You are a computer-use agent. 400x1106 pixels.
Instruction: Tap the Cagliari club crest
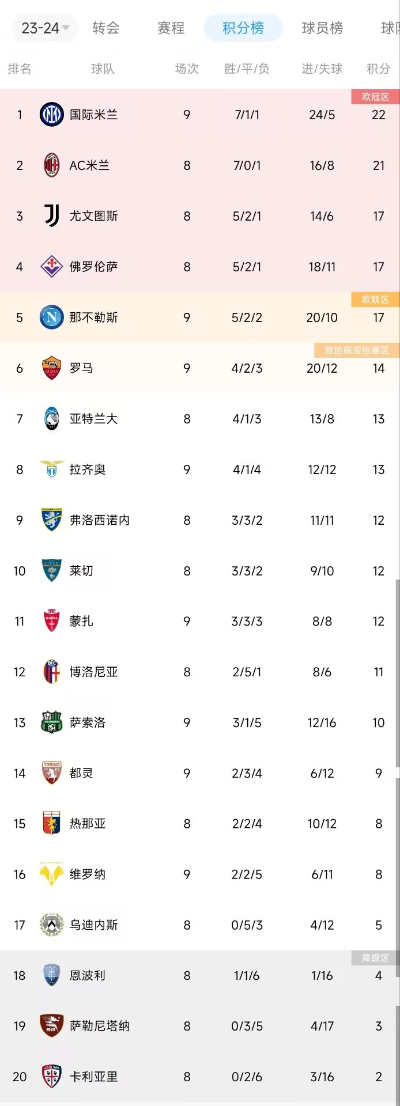(51, 1077)
